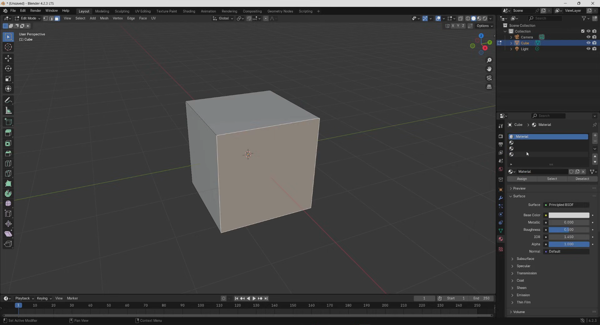Screen dimensions: 600x325
Task: Hide the Light in viewport via eye icon
Action: [588, 49]
